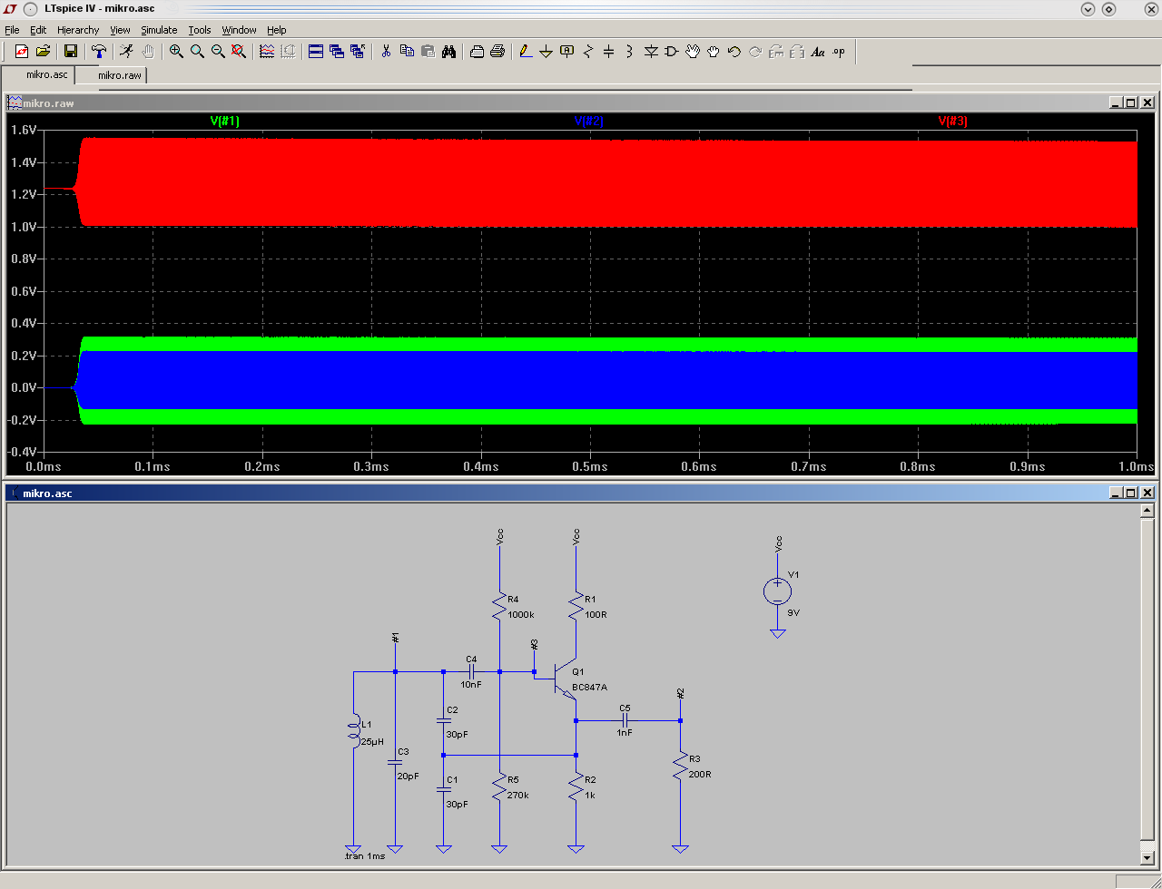Click the Zoom Out magnifier icon
Screen dimensions: 1162x889
point(218,52)
